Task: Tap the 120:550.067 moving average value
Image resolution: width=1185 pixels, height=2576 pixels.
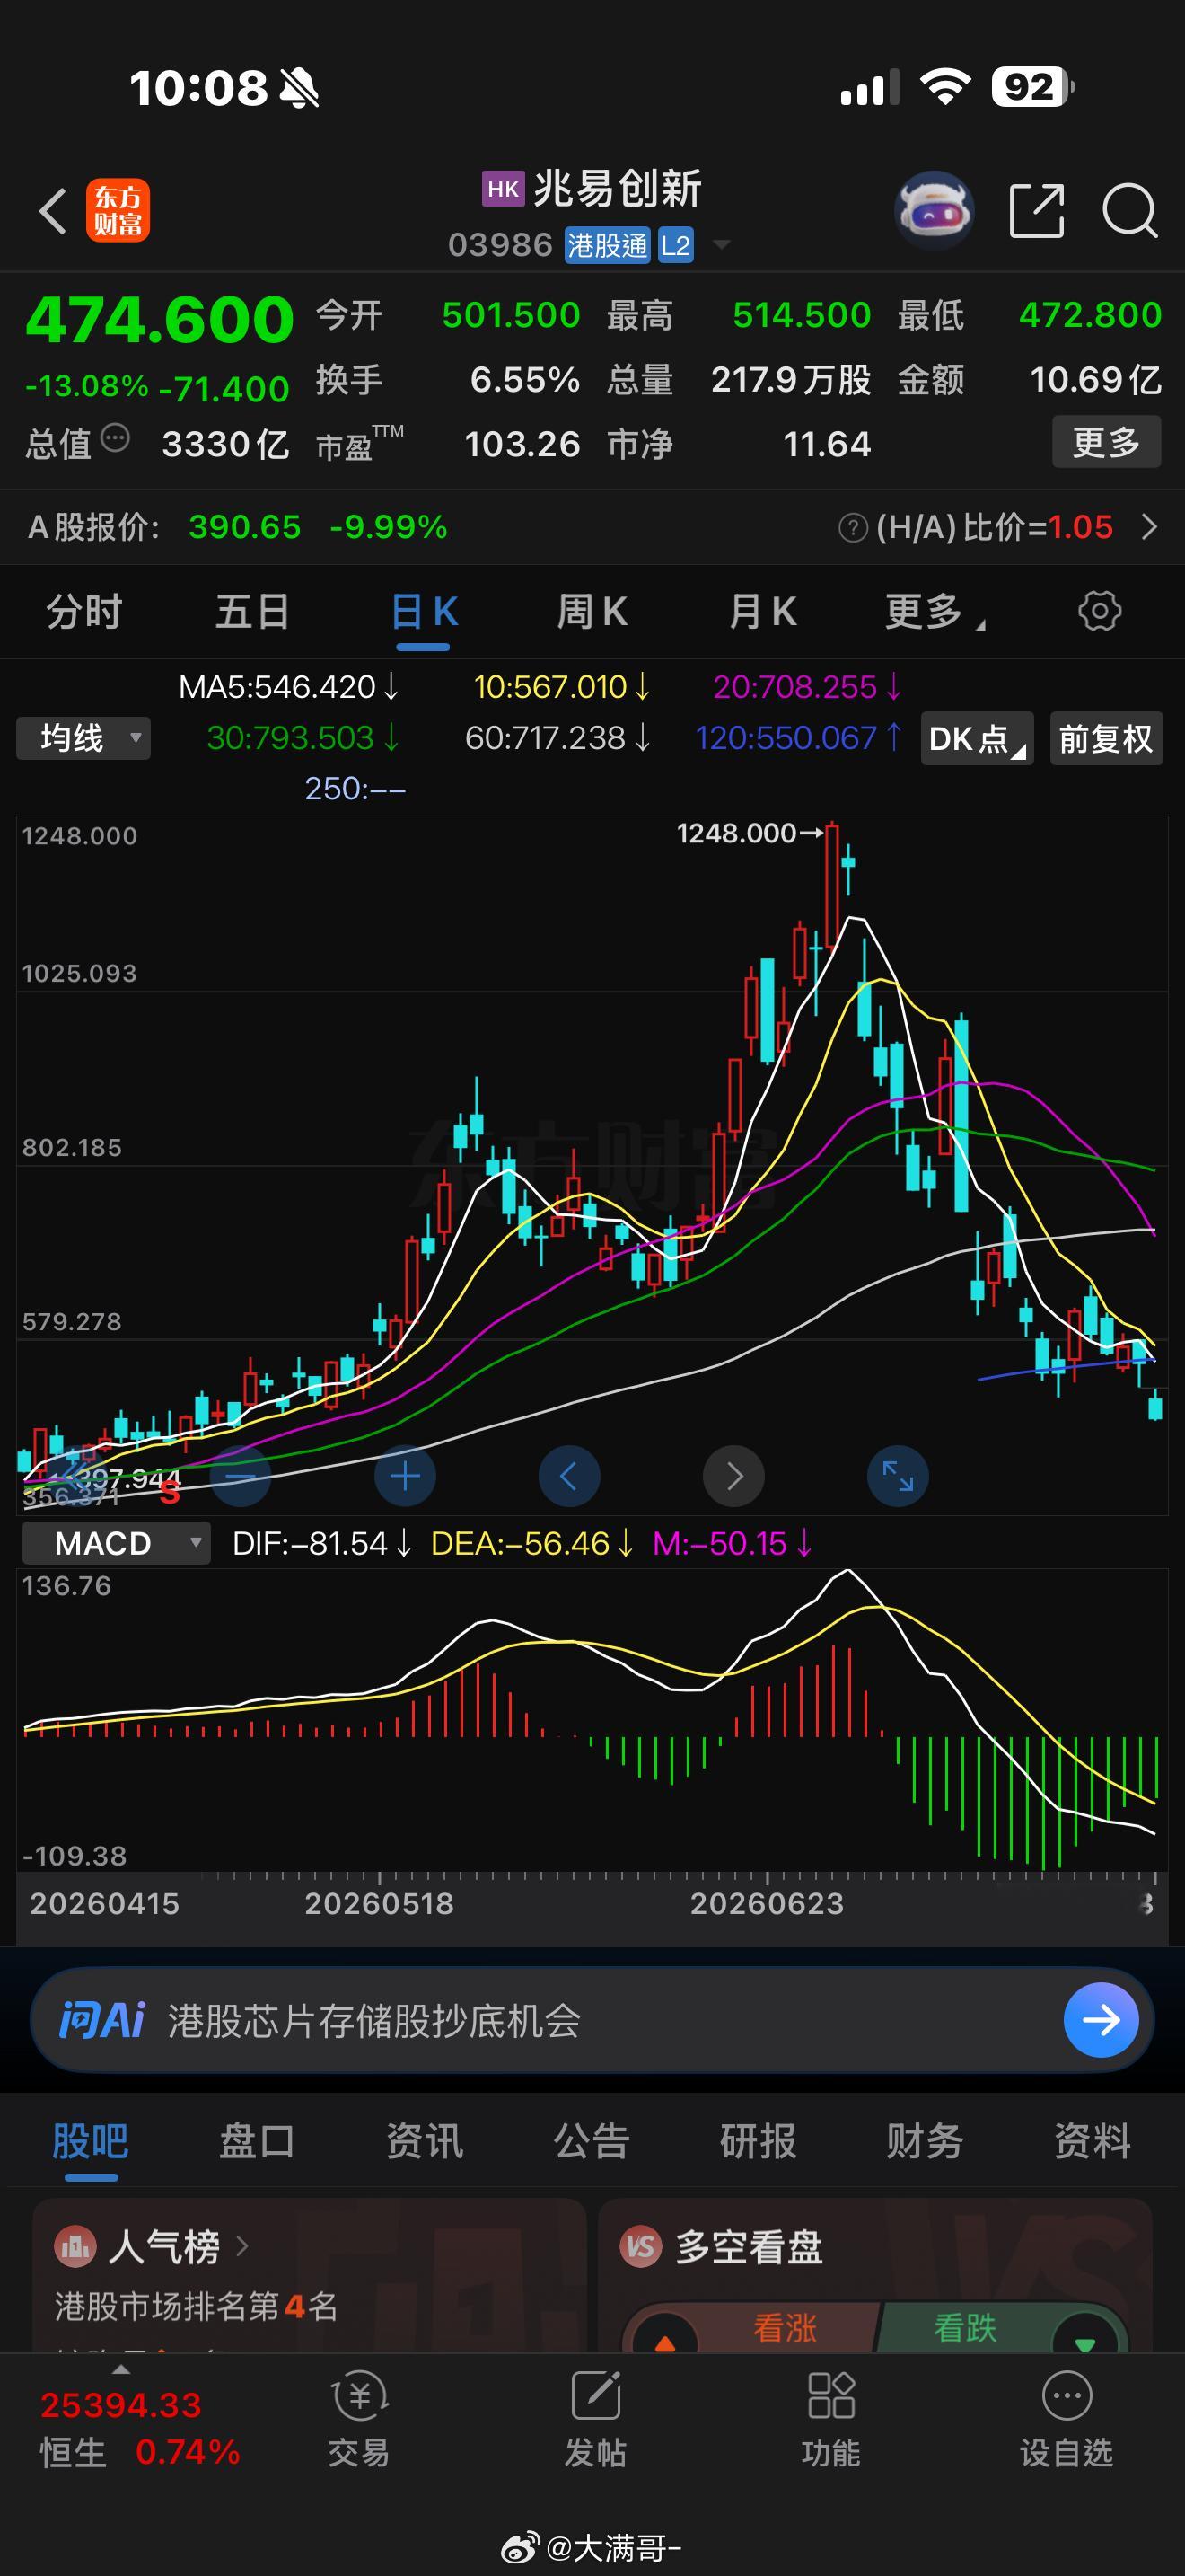Action: (798, 738)
